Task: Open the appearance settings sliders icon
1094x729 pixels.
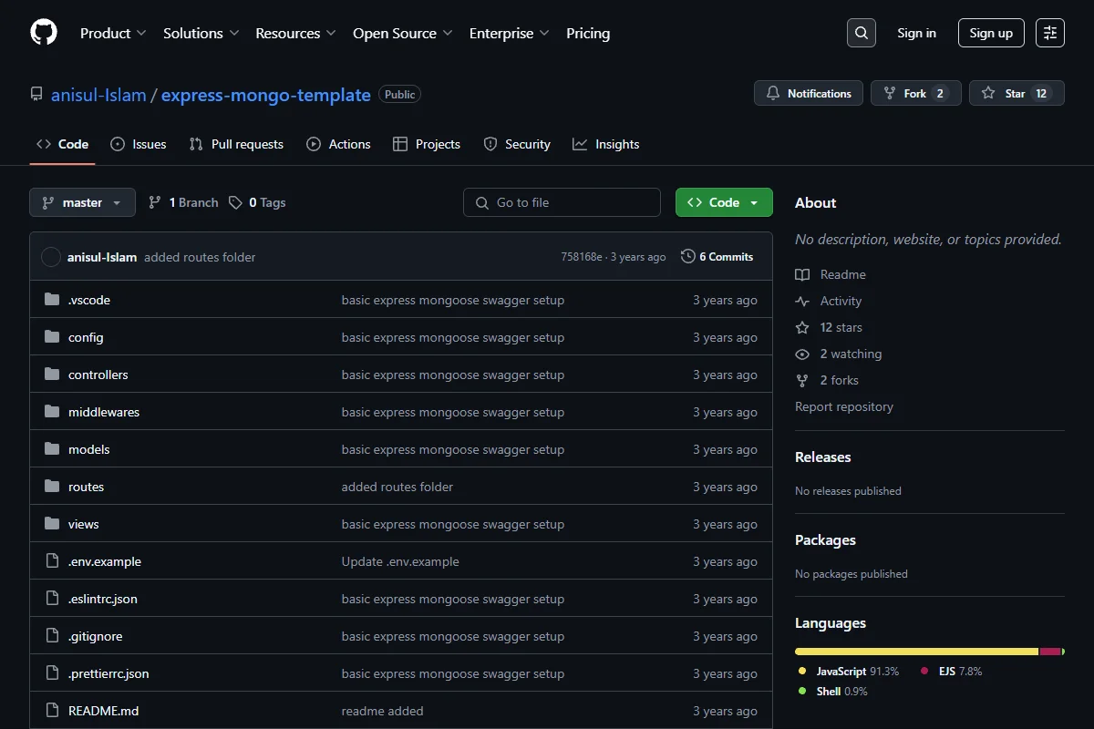Action: pos(1050,33)
